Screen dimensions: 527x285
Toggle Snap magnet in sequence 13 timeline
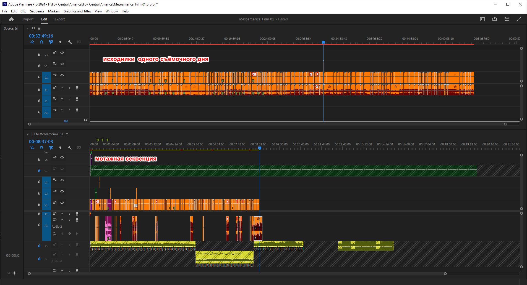pyautogui.click(x=41, y=42)
